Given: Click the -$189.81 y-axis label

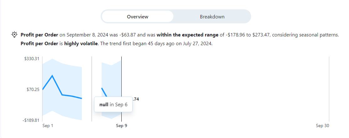Looking at the screenshot, I should pyautogui.click(x=32, y=120).
